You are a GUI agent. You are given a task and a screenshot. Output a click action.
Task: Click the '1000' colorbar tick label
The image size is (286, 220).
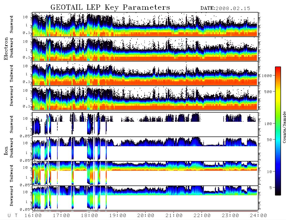[x=267, y=75]
